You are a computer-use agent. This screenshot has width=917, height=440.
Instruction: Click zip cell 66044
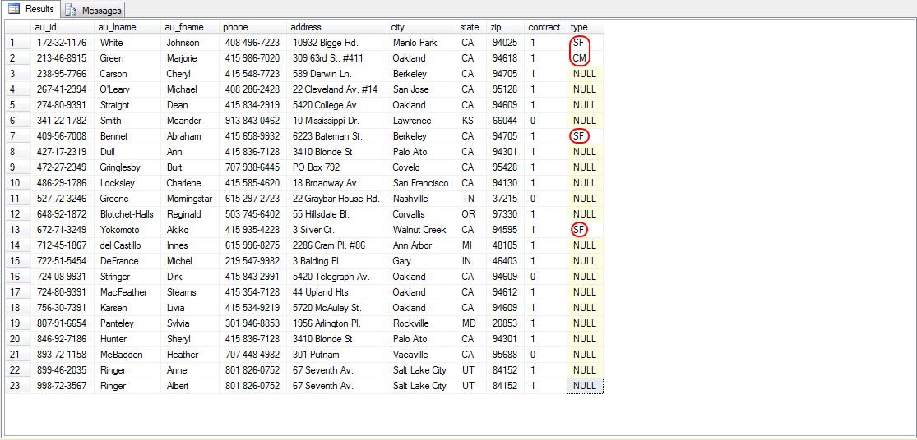pos(505,121)
